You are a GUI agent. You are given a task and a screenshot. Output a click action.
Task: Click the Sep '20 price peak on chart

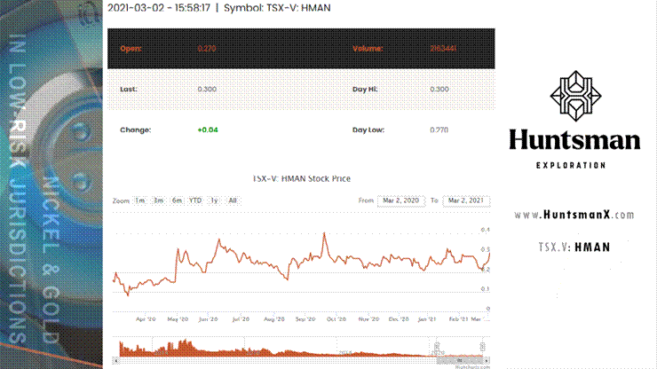(x=324, y=233)
